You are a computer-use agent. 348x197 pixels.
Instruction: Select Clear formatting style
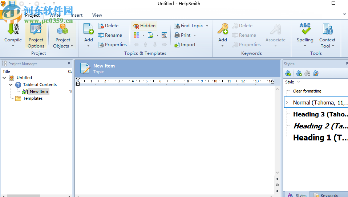pyautogui.click(x=307, y=91)
